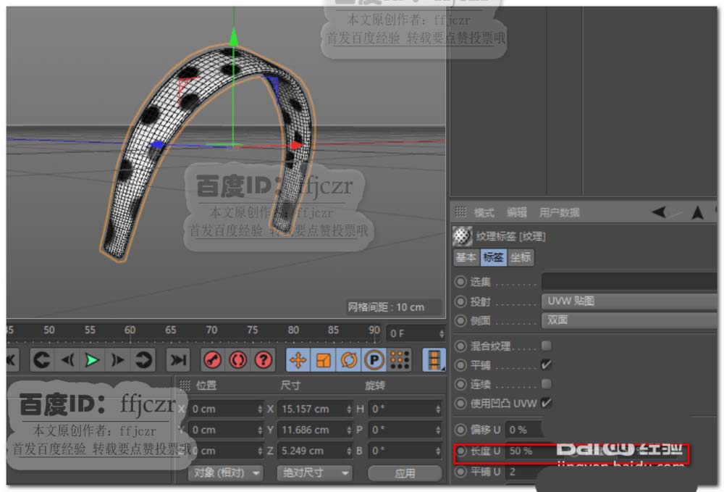This screenshot has height=492, width=724.
Task: Open the 模式 menu
Action: tap(484, 212)
